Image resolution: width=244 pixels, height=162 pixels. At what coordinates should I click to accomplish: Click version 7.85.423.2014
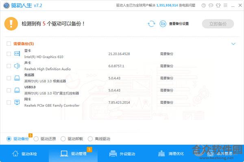pos(119,102)
